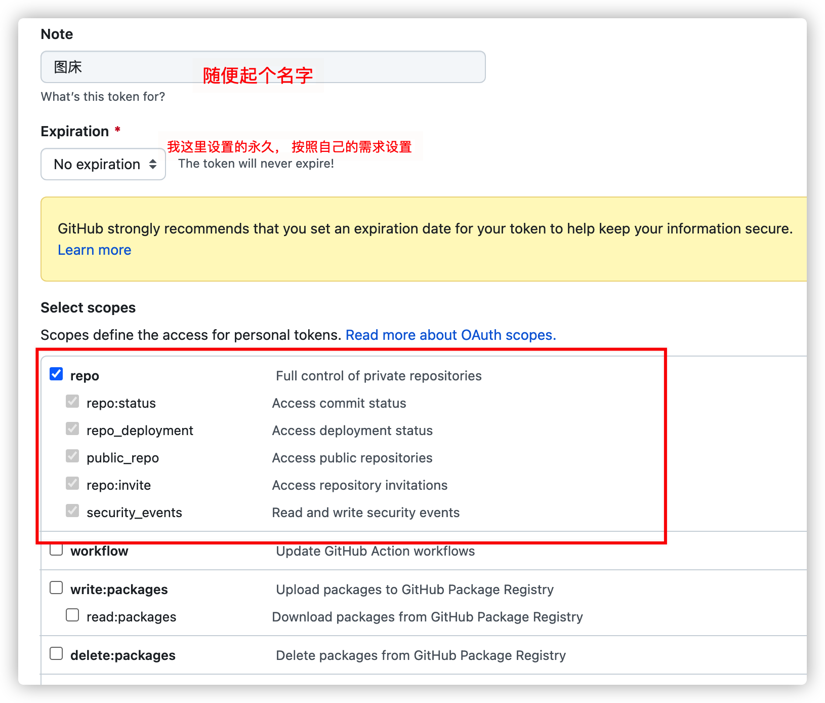825x703 pixels.
Task: Toggle the repo:status checkbox
Action: (72, 402)
